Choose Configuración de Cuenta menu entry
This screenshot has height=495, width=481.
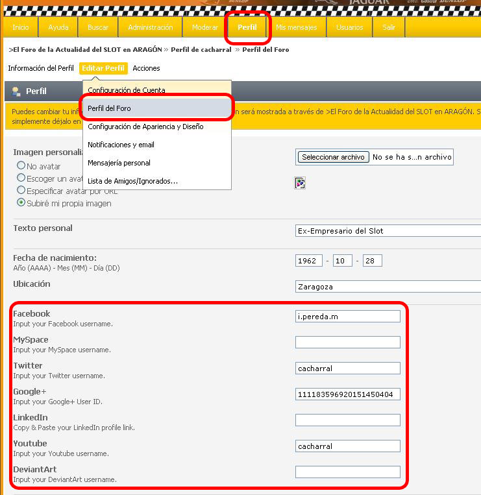(157, 90)
